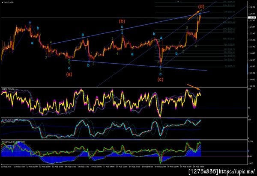Select the orange (c) wave label
The image size is (257, 176).
160,79
